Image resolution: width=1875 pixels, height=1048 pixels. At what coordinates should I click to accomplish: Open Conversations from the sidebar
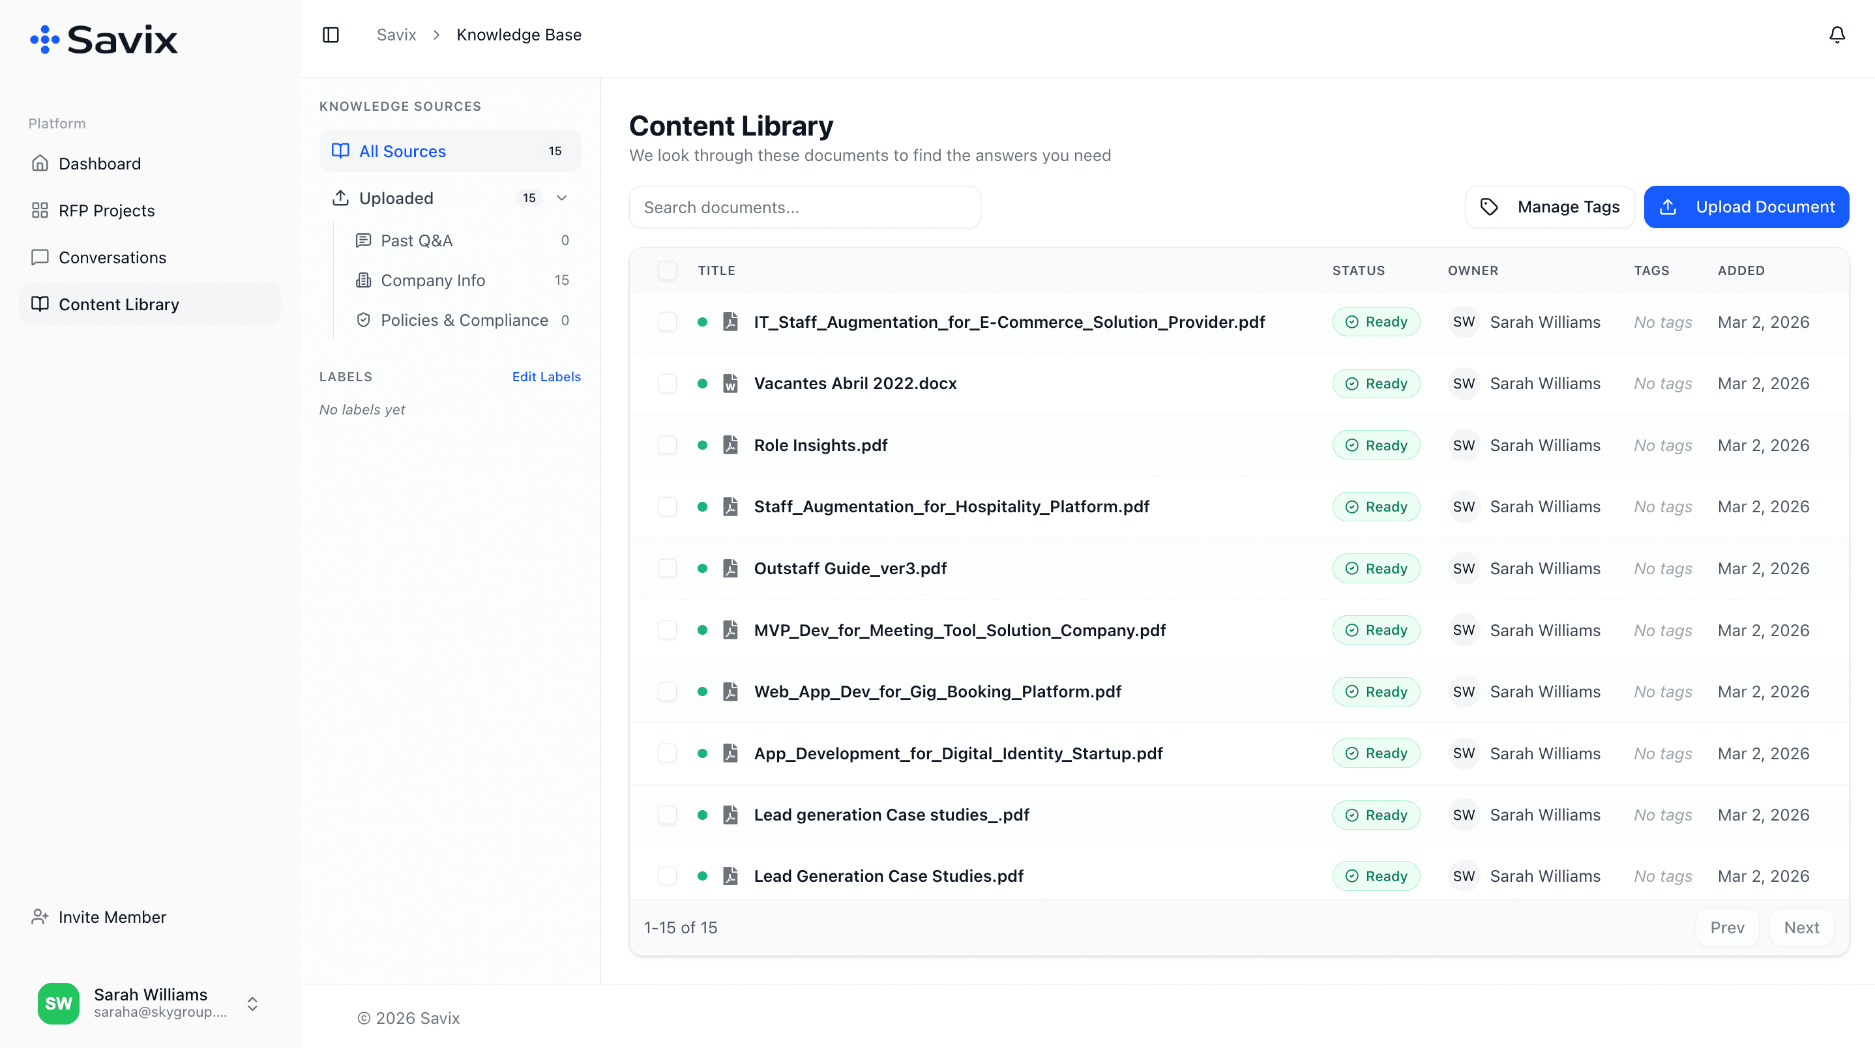(x=111, y=257)
